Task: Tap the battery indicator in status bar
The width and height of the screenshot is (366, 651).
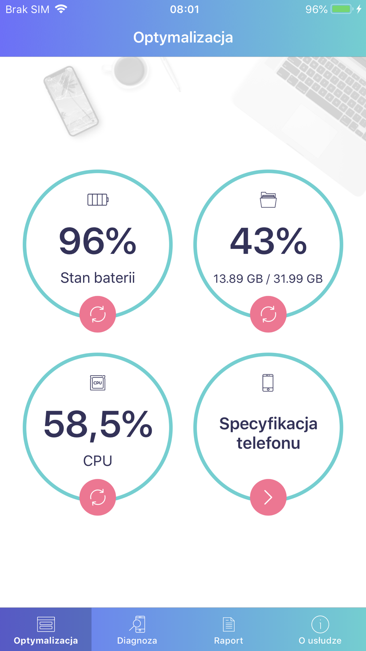Action: click(342, 9)
